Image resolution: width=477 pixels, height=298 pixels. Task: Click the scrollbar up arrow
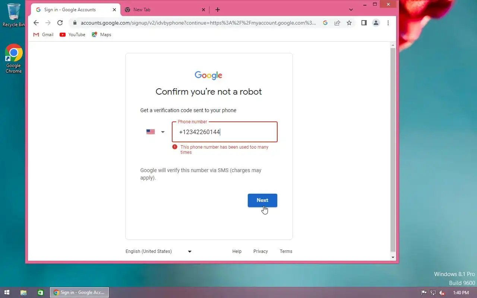393,45
